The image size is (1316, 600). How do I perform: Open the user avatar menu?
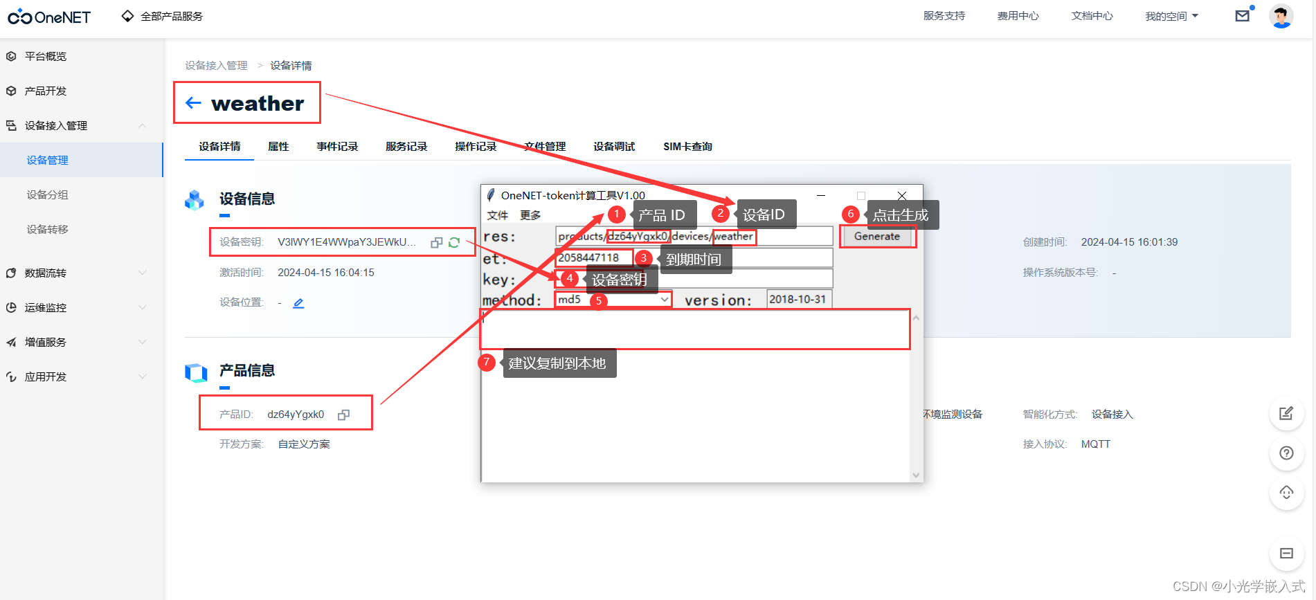[1281, 16]
